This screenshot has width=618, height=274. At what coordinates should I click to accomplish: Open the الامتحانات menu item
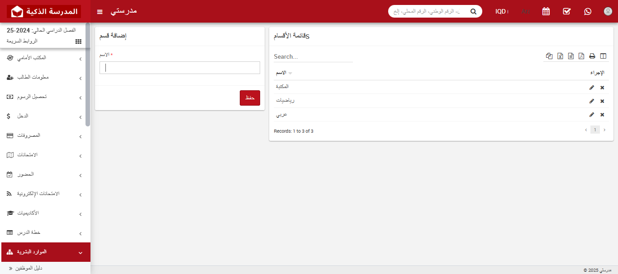[x=45, y=155]
